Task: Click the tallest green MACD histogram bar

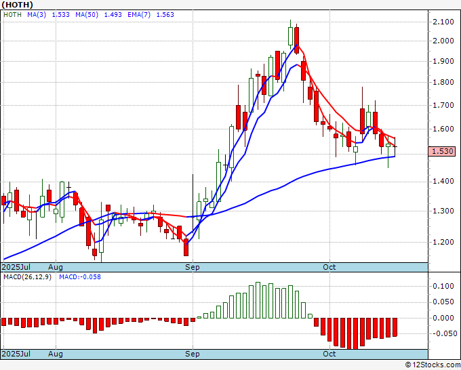Action: [x=258, y=300]
